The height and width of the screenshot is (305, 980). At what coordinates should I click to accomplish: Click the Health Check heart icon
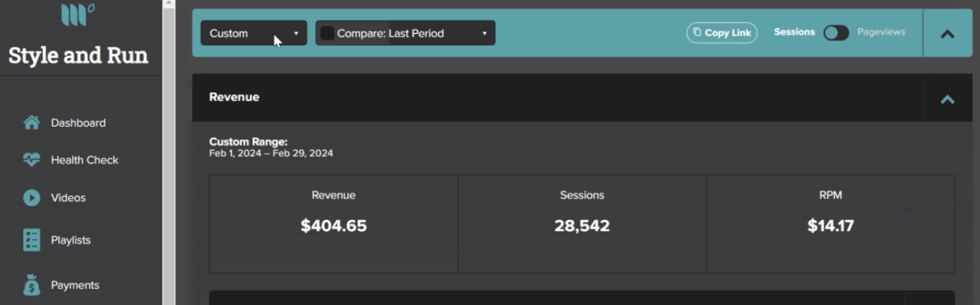pos(32,159)
